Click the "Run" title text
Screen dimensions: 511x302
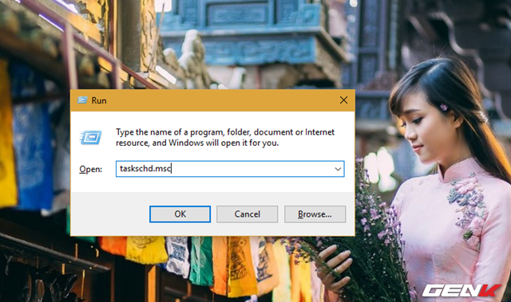(99, 100)
